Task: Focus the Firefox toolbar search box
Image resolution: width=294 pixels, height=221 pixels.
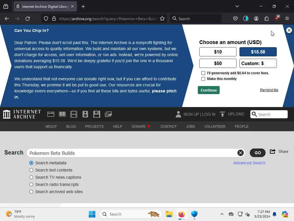Action: [x=196, y=19]
